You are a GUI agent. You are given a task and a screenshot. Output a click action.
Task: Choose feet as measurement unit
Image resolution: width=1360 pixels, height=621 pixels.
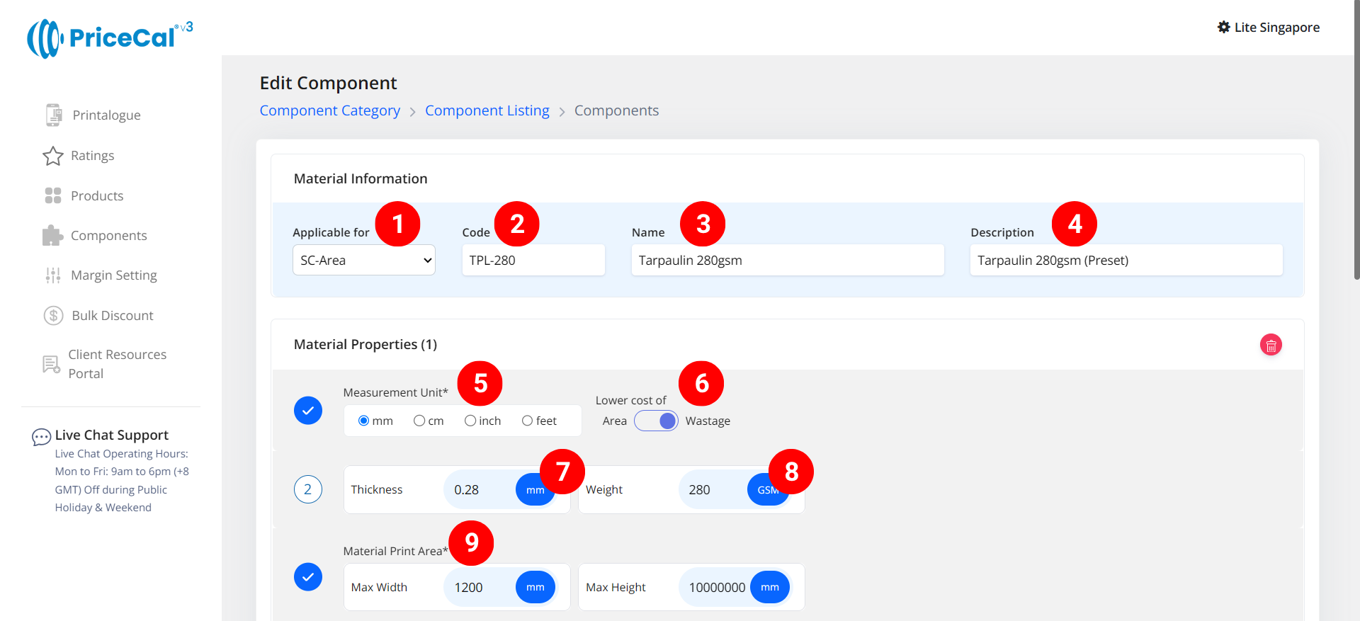(527, 421)
